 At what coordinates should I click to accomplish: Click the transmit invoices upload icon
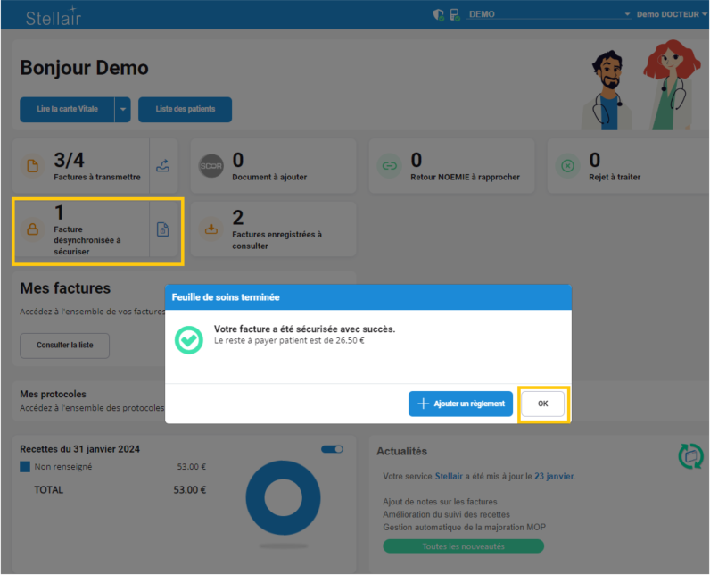click(x=161, y=165)
